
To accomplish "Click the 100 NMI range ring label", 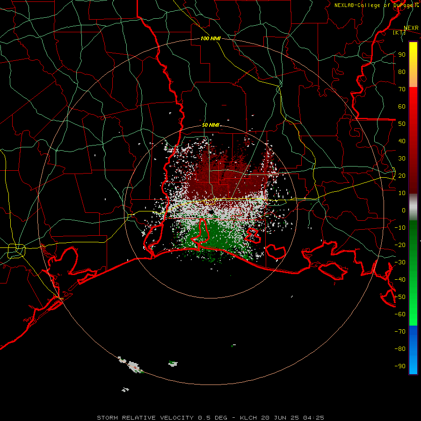I will coord(210,38).
